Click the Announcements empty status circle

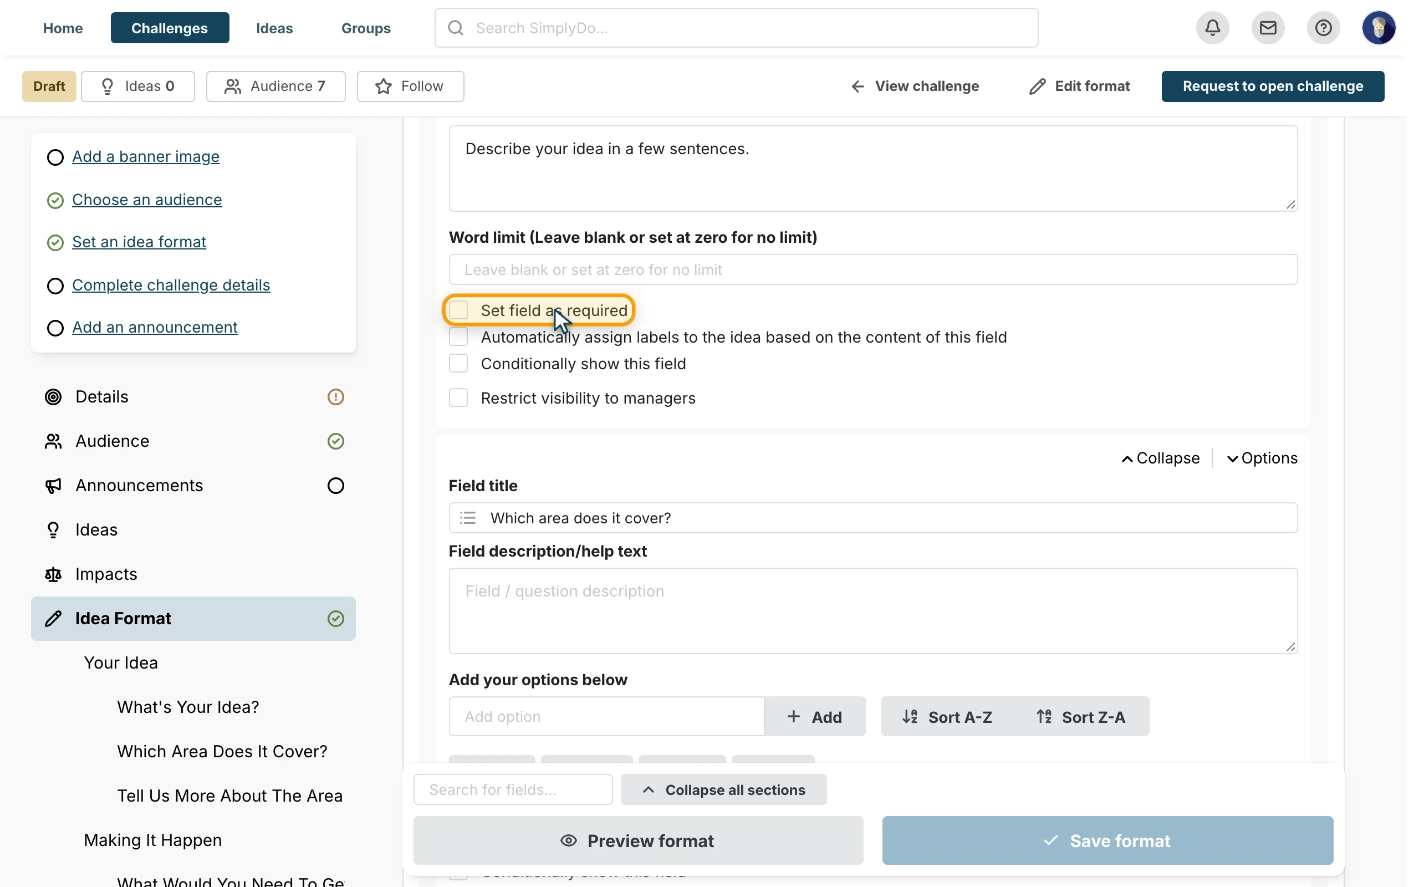(x=335, y=486)
